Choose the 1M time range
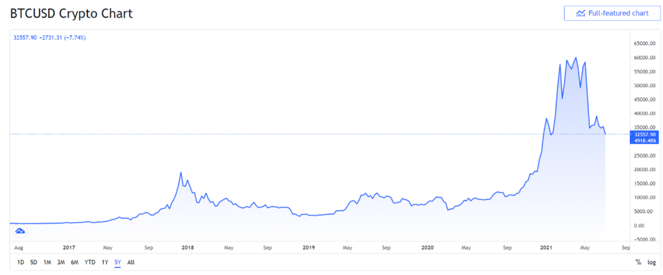This screenshot has width=663, height=275. tap(47, 262)
